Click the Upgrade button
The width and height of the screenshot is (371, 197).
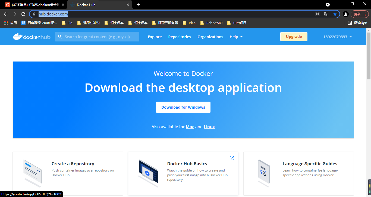[x=294, y=37]
